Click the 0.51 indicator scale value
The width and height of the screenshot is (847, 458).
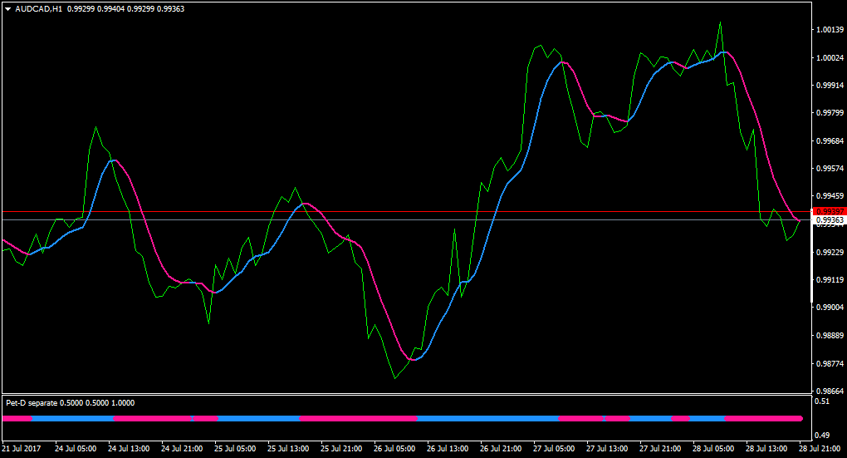(822, 401)
